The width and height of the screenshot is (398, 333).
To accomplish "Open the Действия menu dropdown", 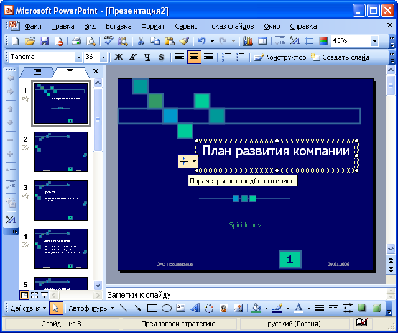I will click(28, 308).
